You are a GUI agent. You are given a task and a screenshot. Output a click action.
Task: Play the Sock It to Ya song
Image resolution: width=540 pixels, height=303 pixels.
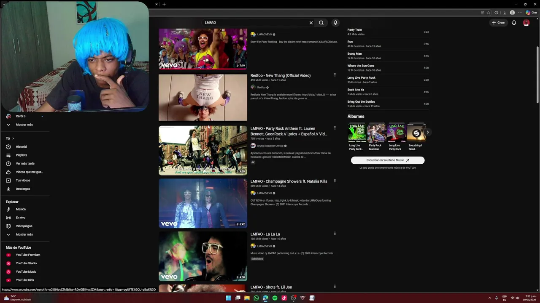click(388, 92)
